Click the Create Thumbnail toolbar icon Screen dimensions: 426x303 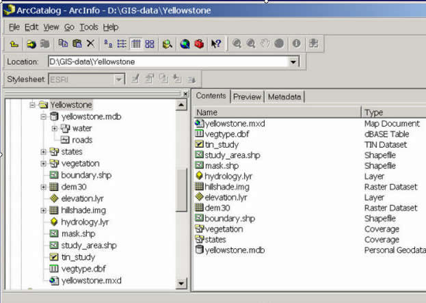tap(314, 44)
